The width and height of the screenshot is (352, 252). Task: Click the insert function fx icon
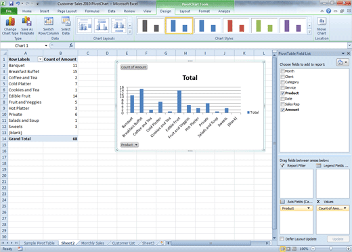tap(71, 45)
